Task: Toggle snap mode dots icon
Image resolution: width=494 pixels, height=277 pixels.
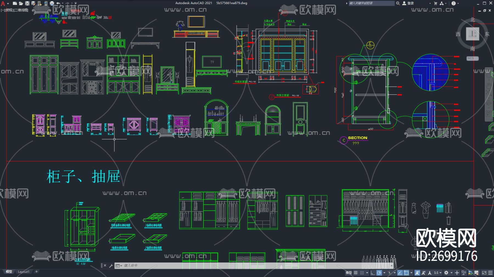Action: tap(362, 273)
